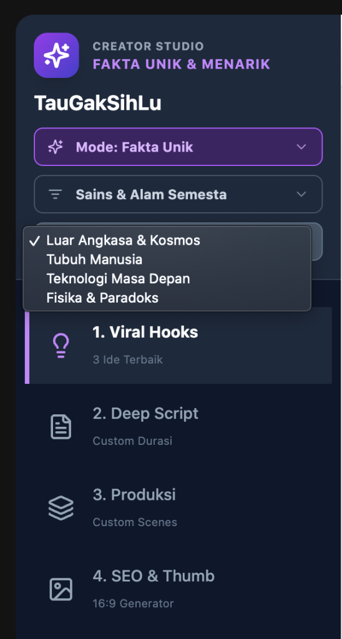Click the image icon for SEO & Thumb
The height and width of the screenshot is (639, 342).
pyautogui.click(x=61, y=589)
